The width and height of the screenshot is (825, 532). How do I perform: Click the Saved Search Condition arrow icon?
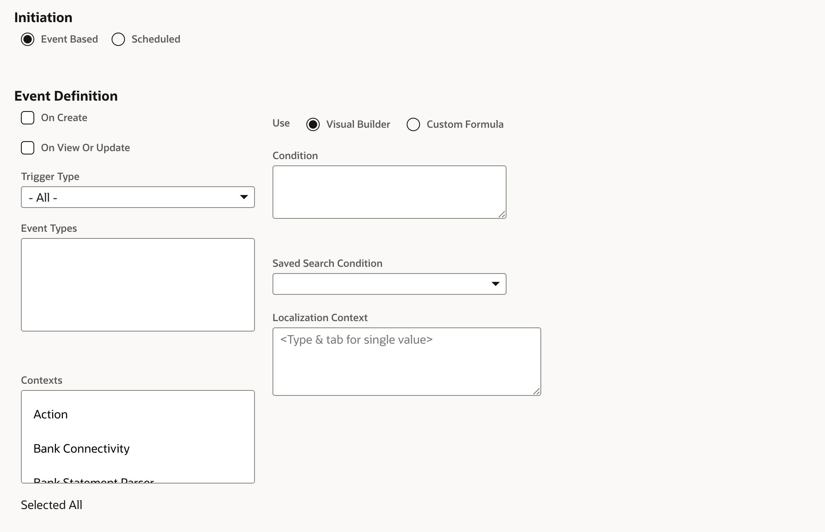pyautogui.click(x=496, y=284)
